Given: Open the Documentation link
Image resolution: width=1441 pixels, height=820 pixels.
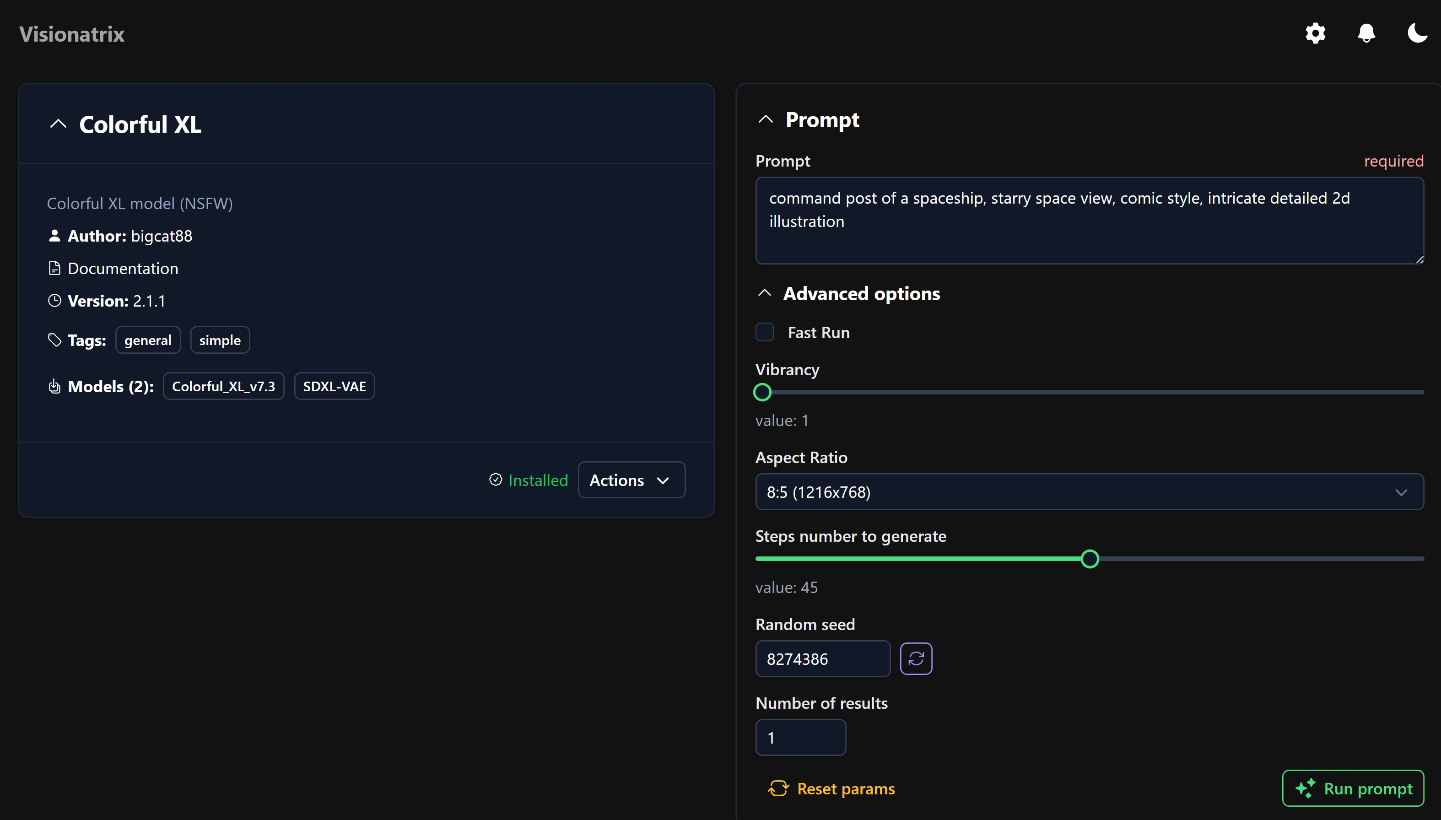Looking at the screenshot, I should [123, 268].
